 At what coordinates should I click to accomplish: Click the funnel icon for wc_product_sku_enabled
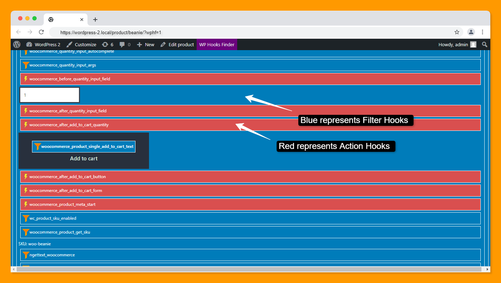pyautogui.click(x=26, y=218)
